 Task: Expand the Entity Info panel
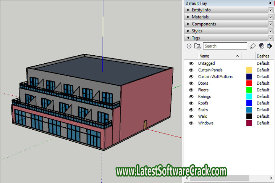(x=201, y=10)
